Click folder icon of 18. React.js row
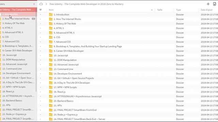Screen dimensions: 218x122 click(x=51, y=92)
